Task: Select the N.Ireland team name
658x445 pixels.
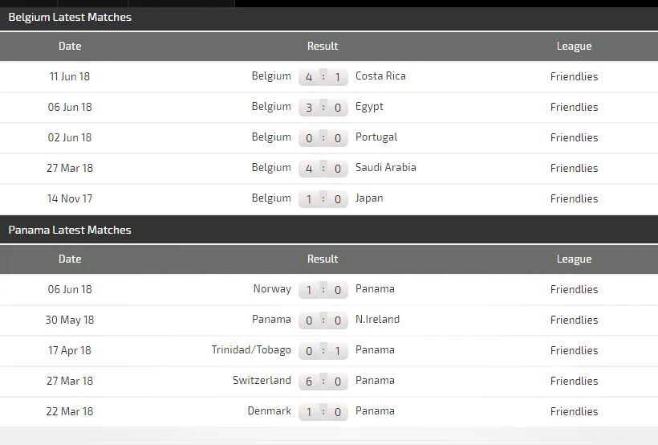Action: 377,320
